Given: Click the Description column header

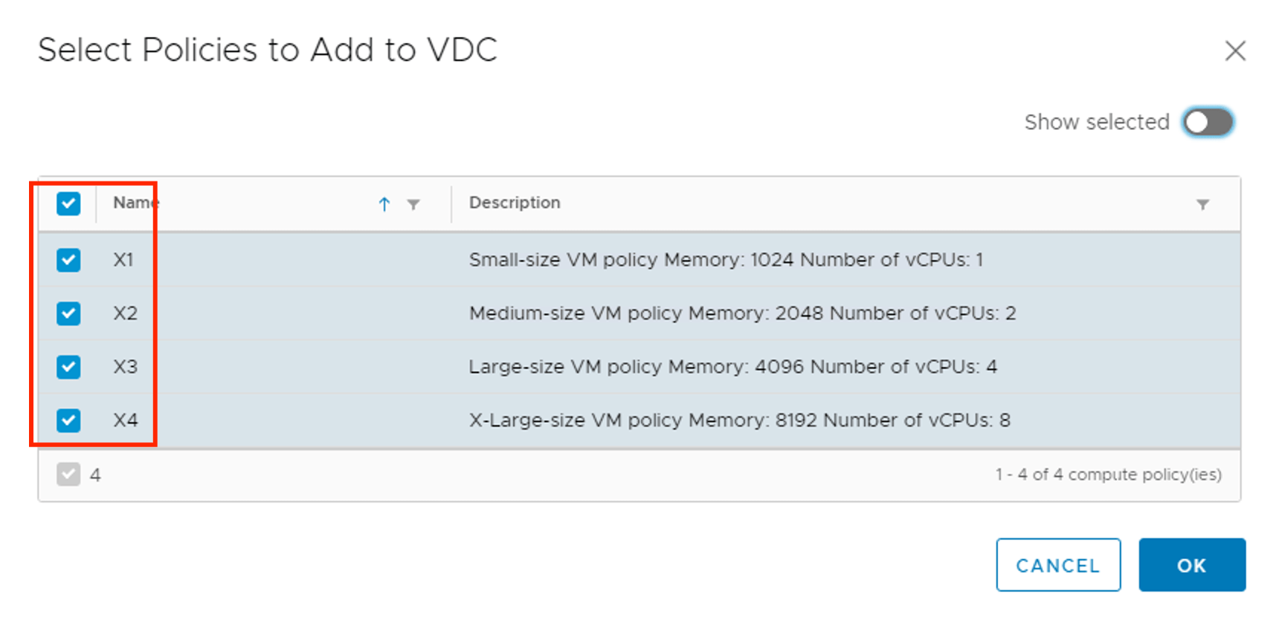Looking at the screenshot, I should coord(515,203).
